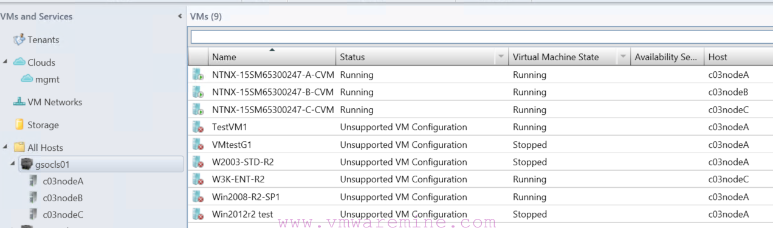Sort by Host column header
This screenshot has height=228, width=773.
point(738,57)
